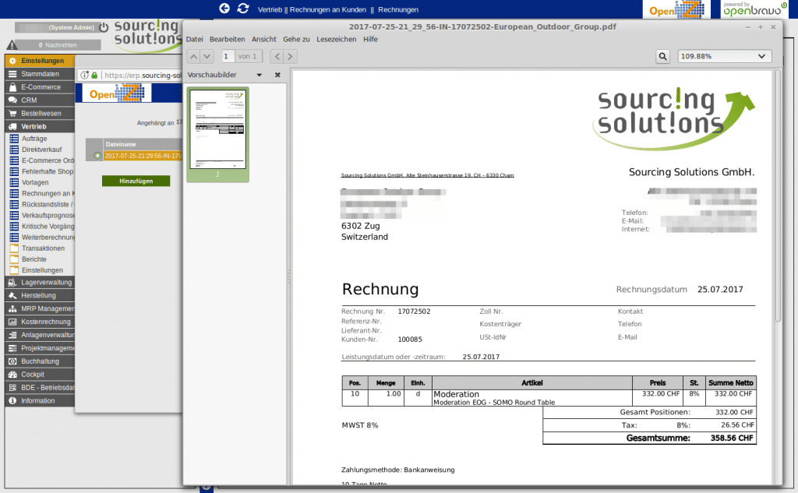Click the Vertrieb breadcrumb in the top bar
The width and height of the screenshot is (798, 493).
270,9
